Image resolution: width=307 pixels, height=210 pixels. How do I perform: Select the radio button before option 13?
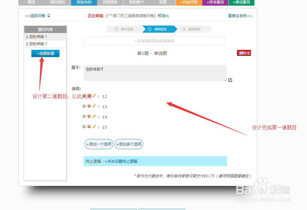(98, 106)
